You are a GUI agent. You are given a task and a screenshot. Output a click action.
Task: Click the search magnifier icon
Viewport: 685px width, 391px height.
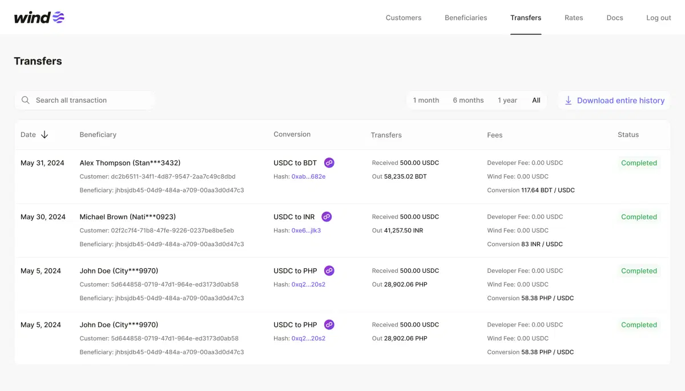coord(26,100)
